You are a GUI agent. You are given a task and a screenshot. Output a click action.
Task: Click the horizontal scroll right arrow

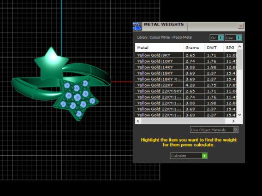pyautogui.click(x=234, y=121)
